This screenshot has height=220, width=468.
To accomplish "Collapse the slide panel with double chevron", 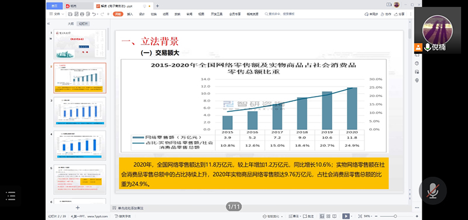I will coord(49,23).
